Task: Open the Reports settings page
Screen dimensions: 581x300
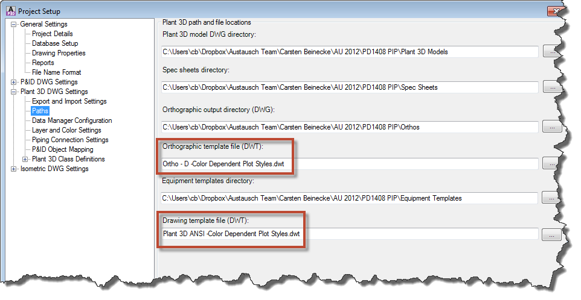Action: tap(43, 63)
